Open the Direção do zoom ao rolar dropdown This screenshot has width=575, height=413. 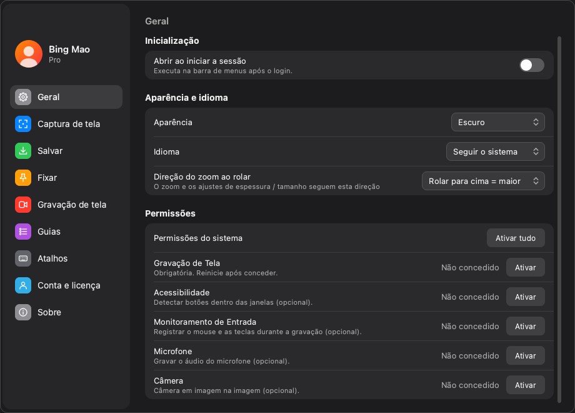(483, 181)
